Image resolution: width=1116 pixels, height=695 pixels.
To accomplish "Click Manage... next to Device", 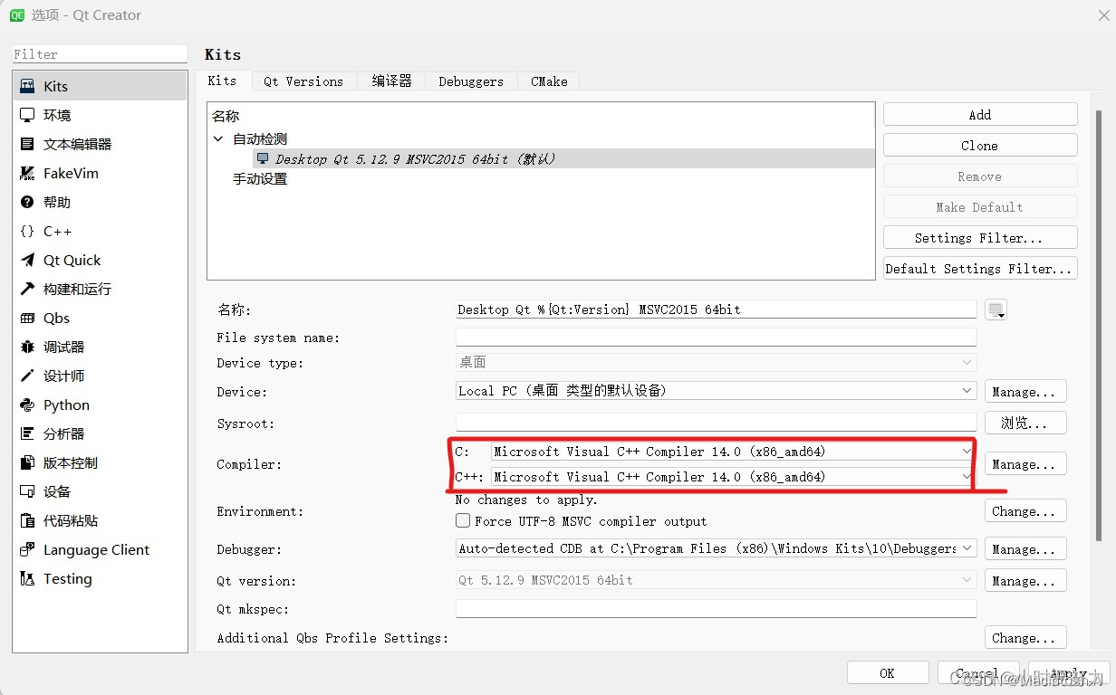I will (x=1025, y=392).
